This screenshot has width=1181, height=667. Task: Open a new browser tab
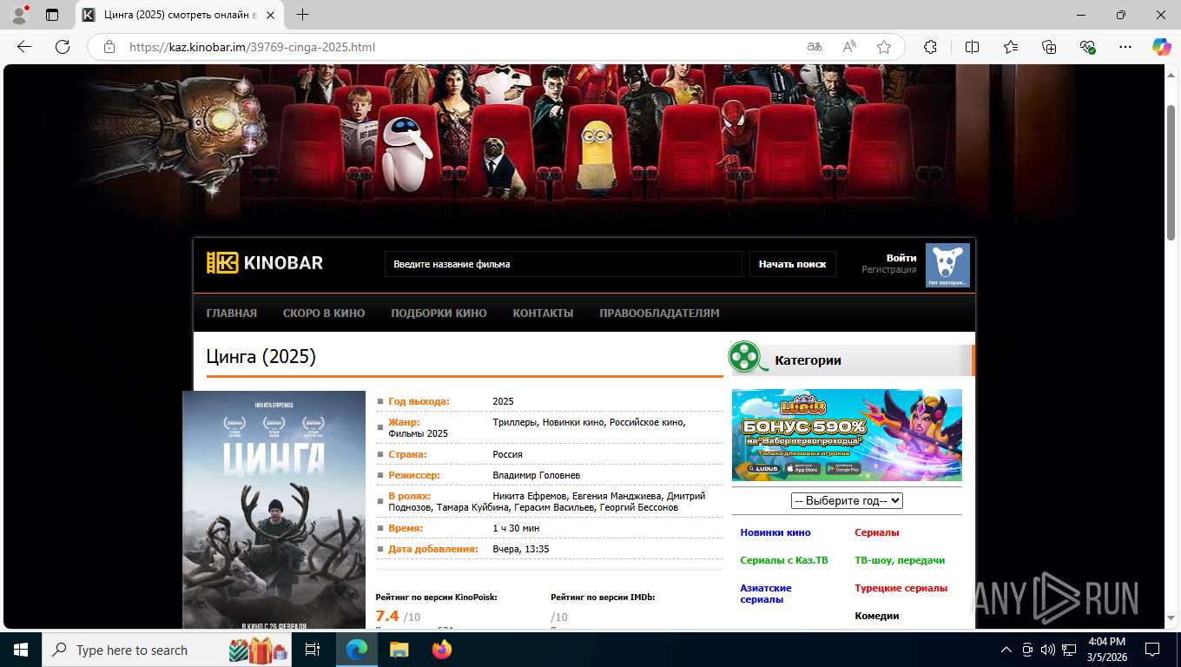pos(302,15)
